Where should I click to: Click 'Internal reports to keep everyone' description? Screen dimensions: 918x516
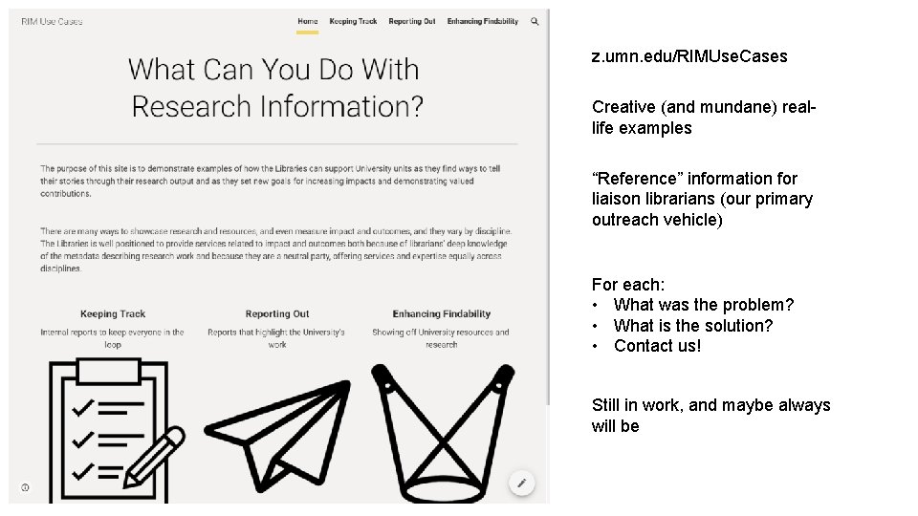[x=112, y=338]
